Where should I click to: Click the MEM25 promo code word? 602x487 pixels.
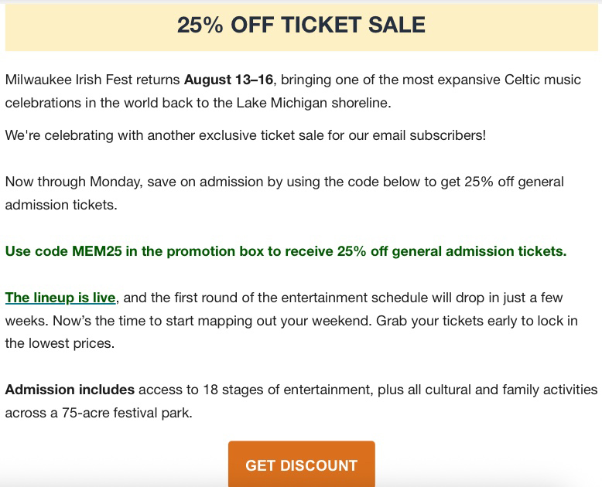(97, 251)
